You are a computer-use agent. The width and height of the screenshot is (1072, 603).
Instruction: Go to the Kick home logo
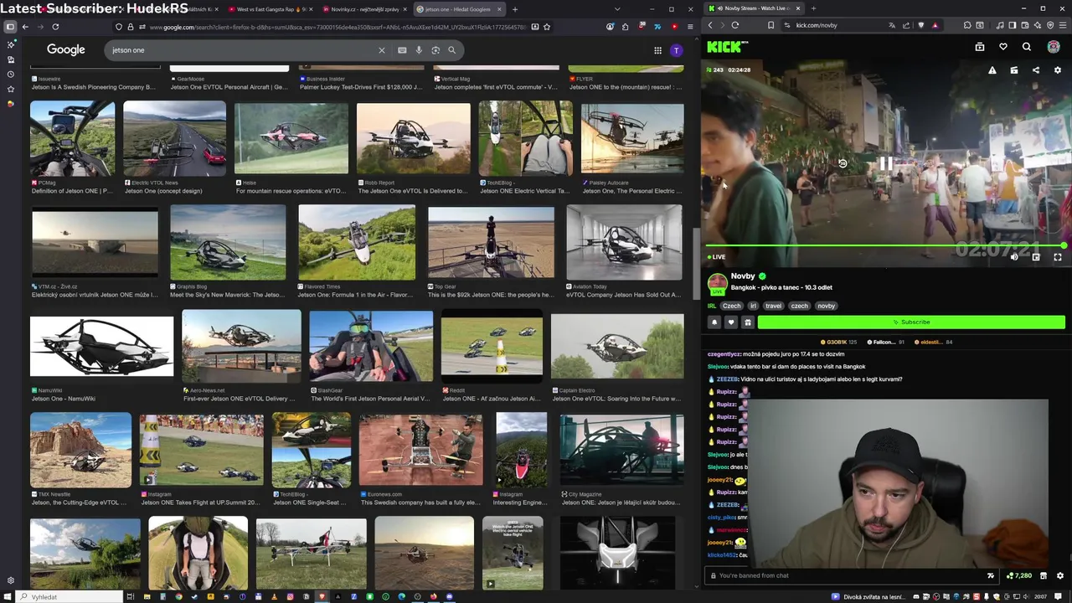(726, 47)
